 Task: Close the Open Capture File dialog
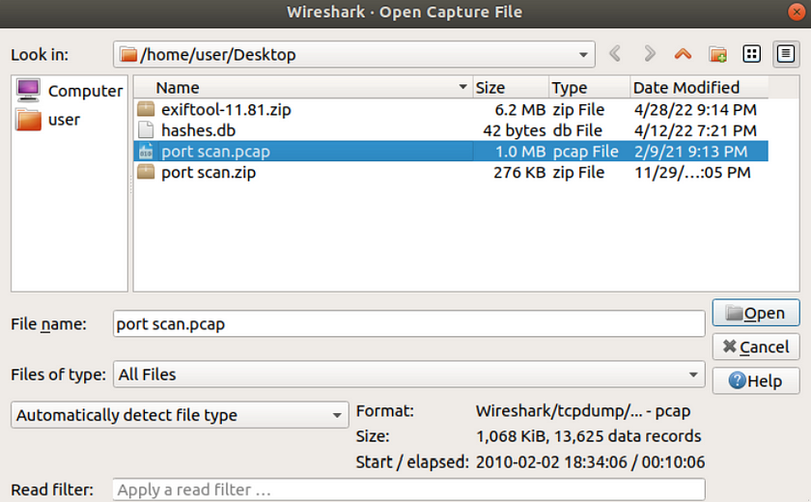click(x=797, y=12)
